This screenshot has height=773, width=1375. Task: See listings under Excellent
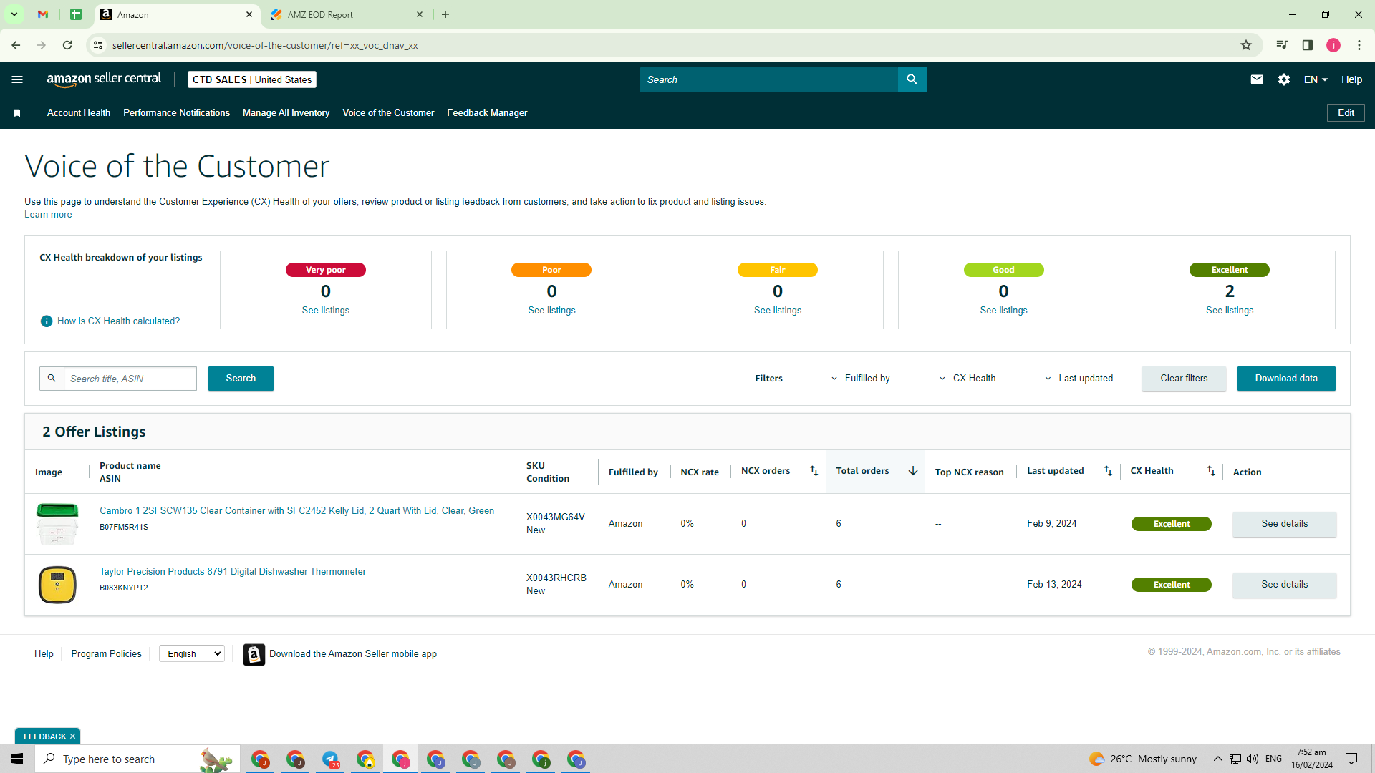1229,311
